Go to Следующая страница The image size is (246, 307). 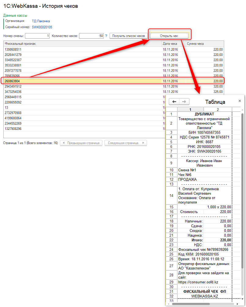pyautogui.click(x=126, y=143)
